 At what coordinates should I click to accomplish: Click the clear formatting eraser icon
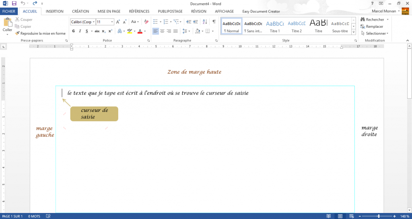pos(146,22)
